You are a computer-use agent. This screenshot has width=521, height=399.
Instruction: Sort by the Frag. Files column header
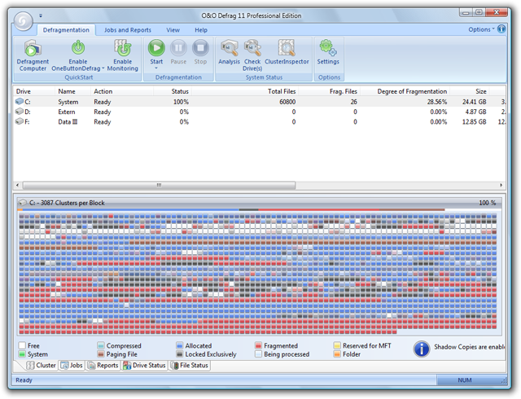point(329,91)
